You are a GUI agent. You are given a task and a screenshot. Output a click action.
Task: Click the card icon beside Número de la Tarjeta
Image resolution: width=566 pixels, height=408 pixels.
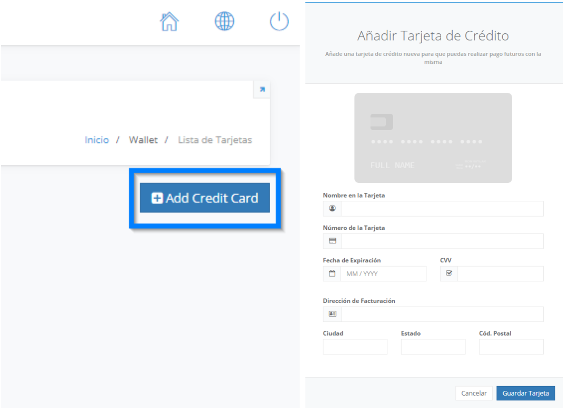pyautogui.click(x=332, y=241)
